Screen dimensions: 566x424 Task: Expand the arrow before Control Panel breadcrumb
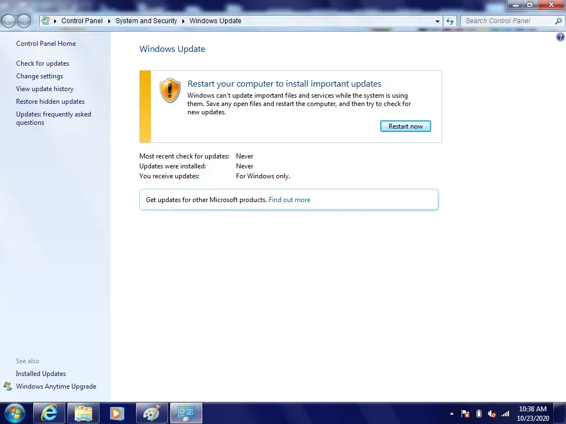click(55, 21)
